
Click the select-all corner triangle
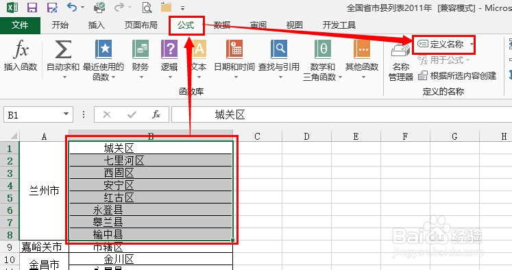coord(14,136)
